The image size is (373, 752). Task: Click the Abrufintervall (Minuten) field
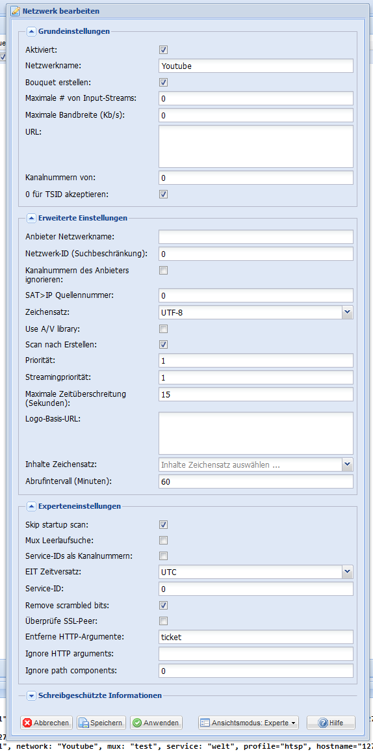pos(255,481)
